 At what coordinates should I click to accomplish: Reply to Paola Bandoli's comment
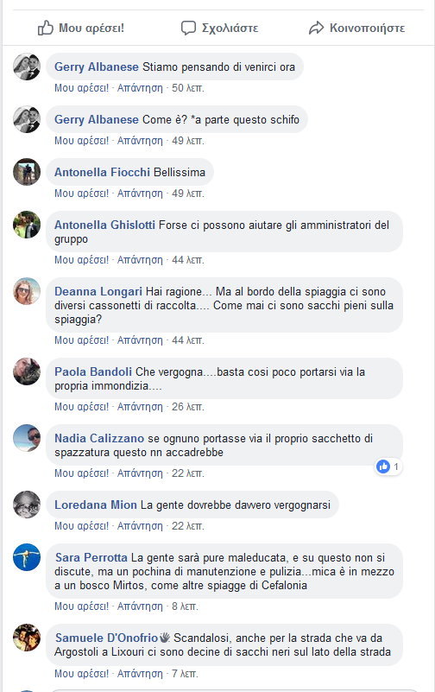tap(140, 407)
